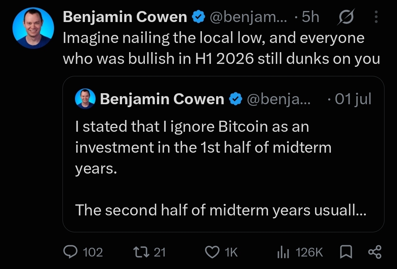Screen dimensions: 397x269
Task: Open view analytics bar chart icon
Action: [x=283, y=252]
